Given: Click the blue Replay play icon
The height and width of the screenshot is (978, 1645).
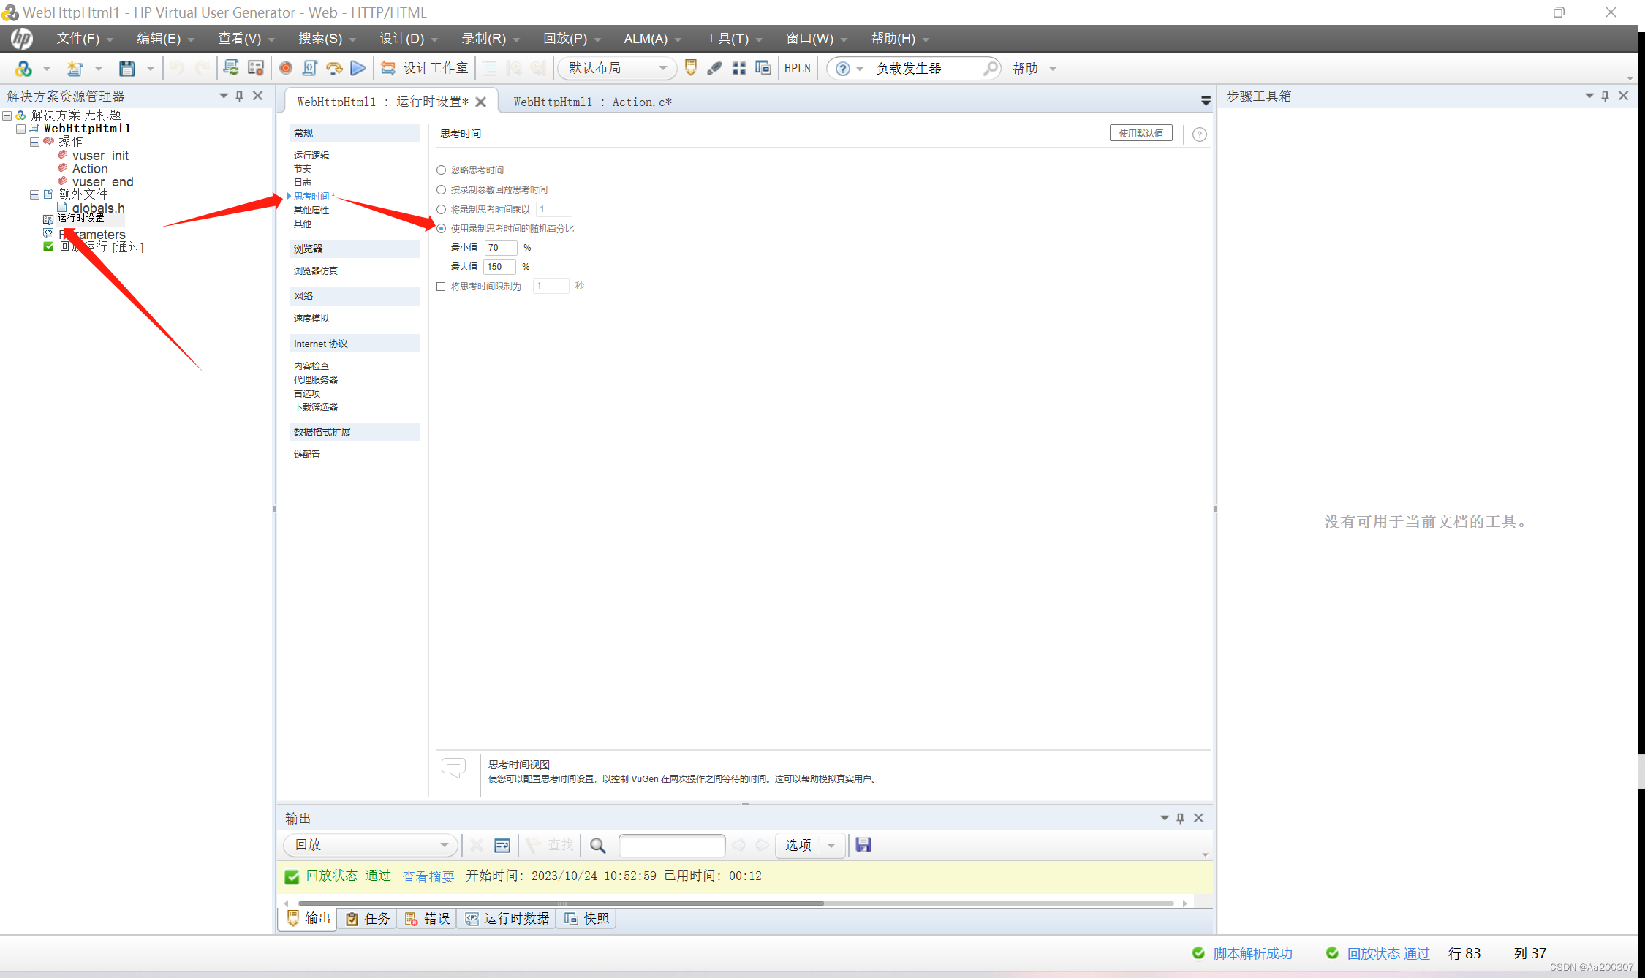Looking at the screenshot, I should pos(358,68).
